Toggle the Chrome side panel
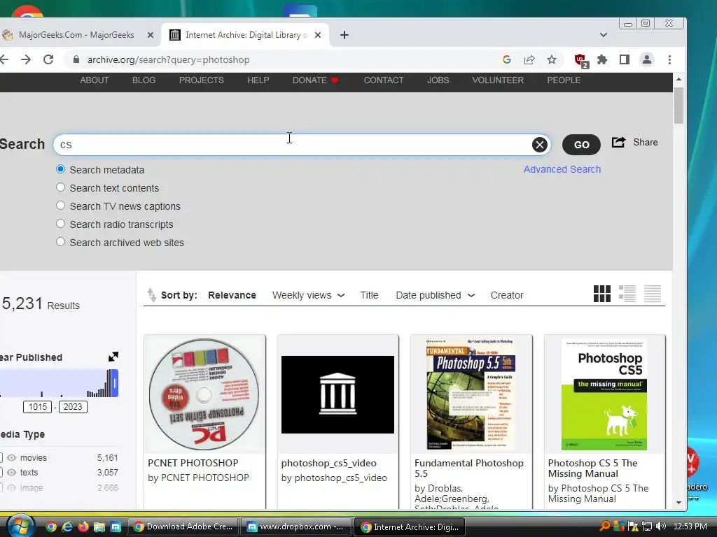Image resolution: width=717 pixels, height=537 pixels. (x=624, y=59)
